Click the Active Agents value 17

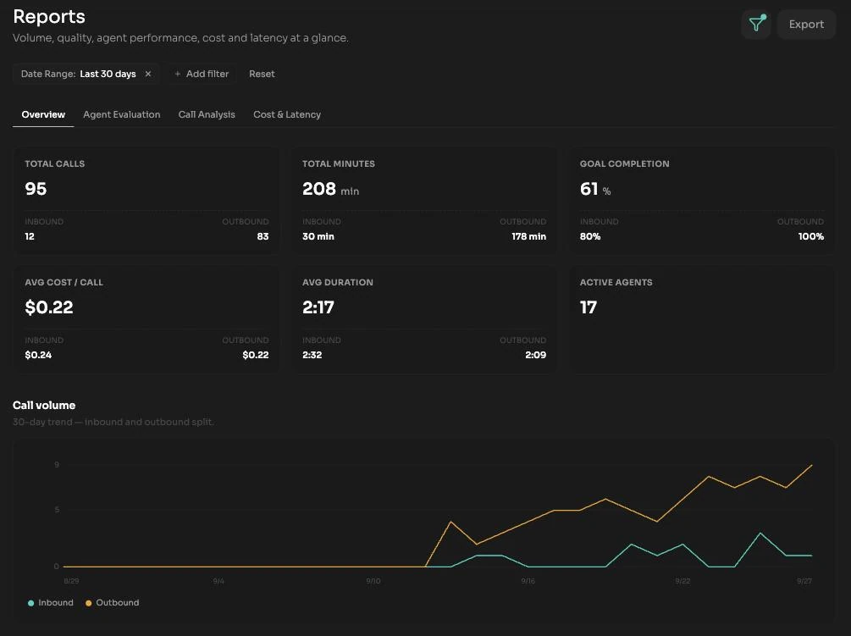click(x=589, y=307)
